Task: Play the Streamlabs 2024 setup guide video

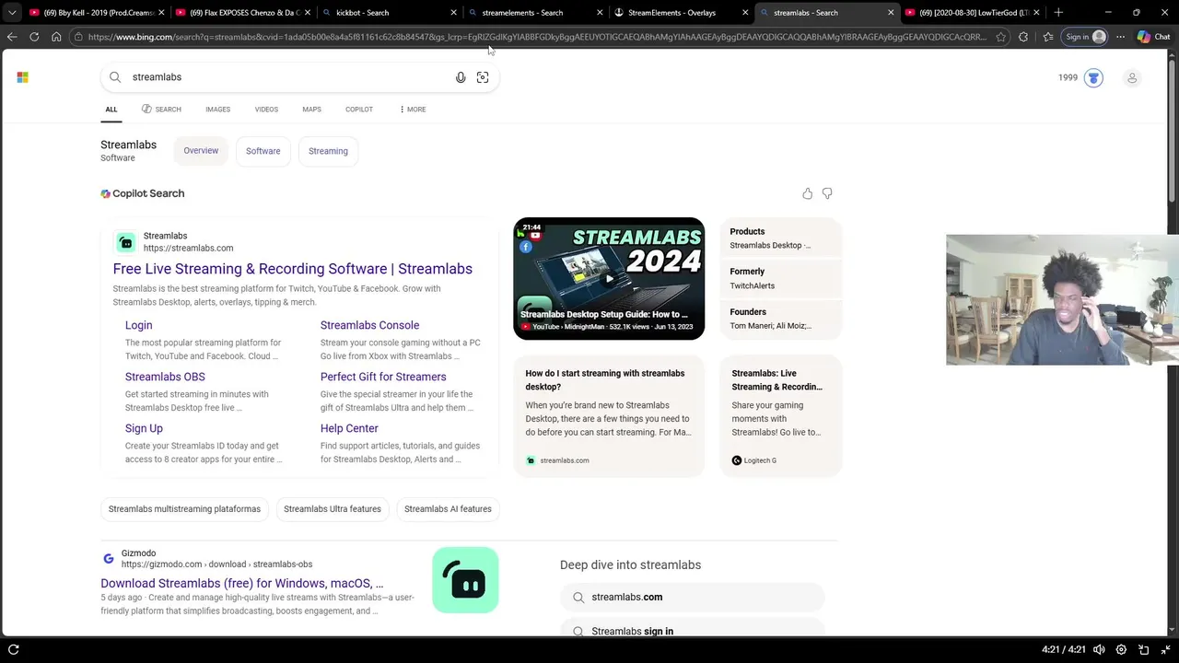Action: [x=609, y=278]
